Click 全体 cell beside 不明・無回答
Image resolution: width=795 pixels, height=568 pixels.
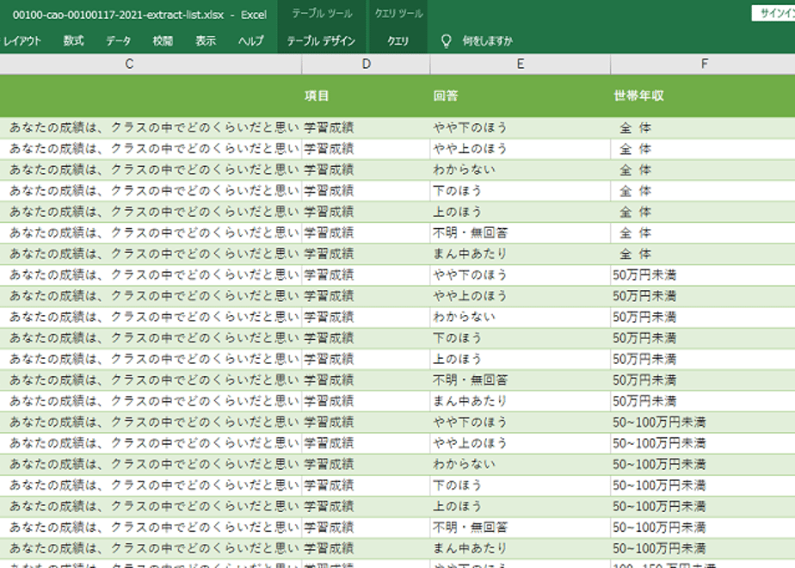[703, 232]
